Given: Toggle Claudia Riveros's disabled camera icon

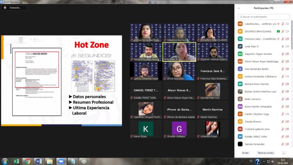Looking at the screenshot, I should [287, 121].
